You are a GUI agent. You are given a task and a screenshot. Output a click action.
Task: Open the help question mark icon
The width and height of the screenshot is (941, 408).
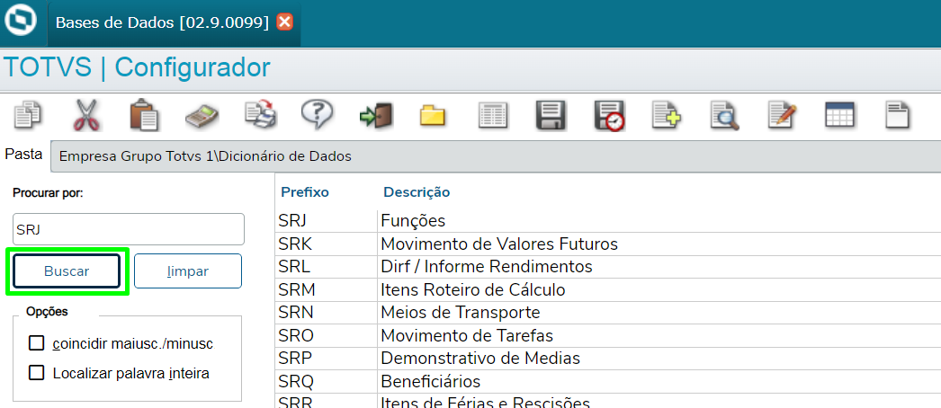click(x=317, y=113)
